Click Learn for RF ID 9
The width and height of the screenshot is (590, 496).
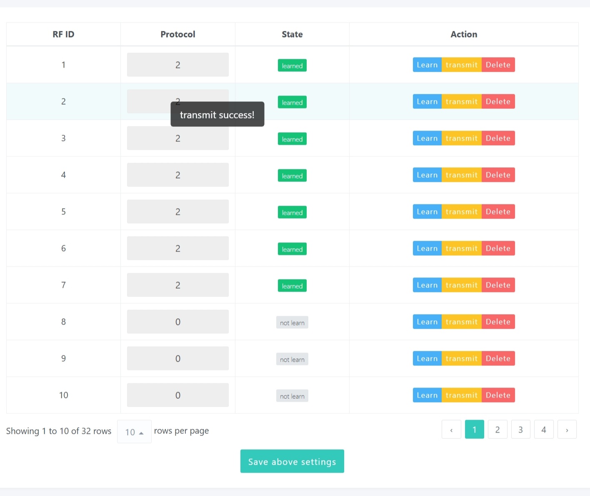pos(427,358)
